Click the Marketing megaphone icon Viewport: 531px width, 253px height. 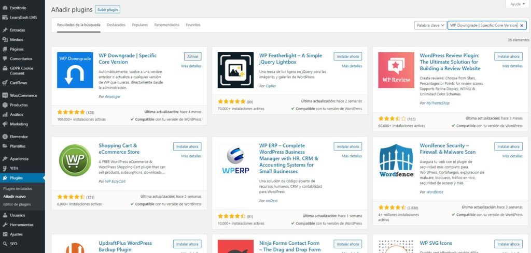click(5, 124)
